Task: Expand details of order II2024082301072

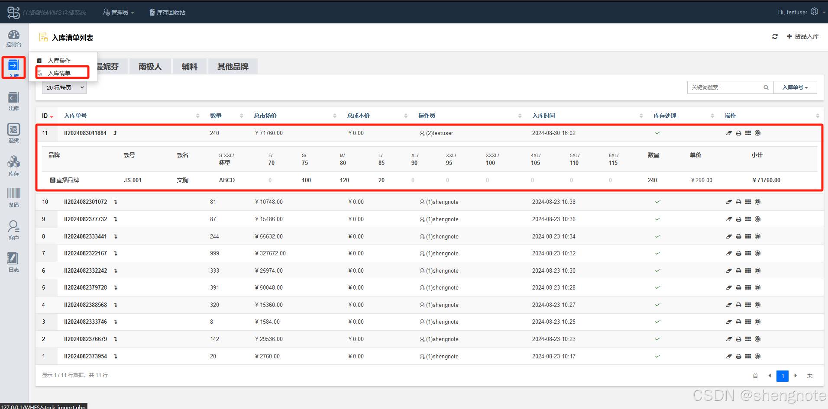Action: click(116, 202)
